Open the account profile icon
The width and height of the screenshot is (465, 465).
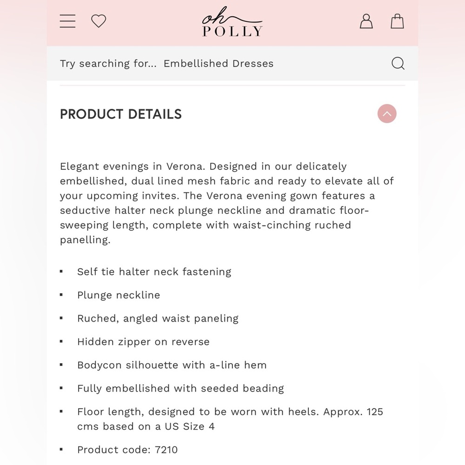[366, 21]
